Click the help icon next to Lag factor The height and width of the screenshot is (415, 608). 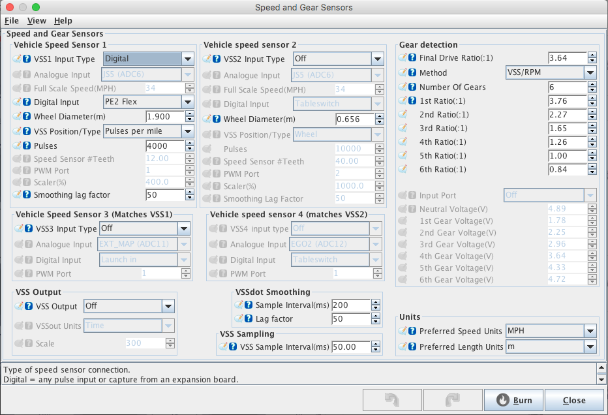250,319
